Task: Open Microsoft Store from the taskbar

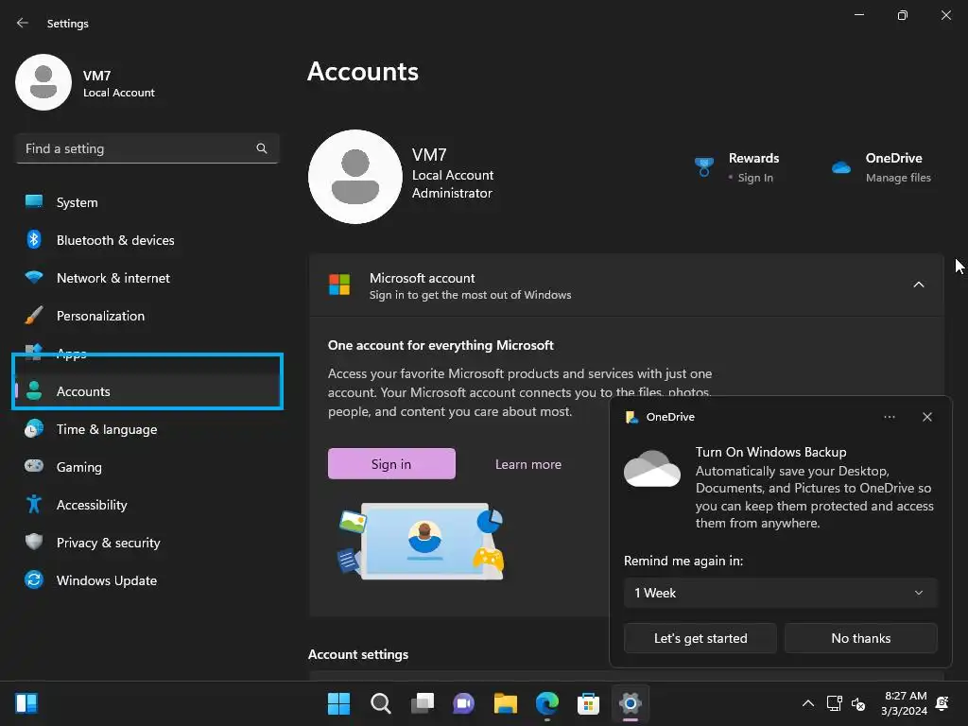Action: tap(588, 703)
